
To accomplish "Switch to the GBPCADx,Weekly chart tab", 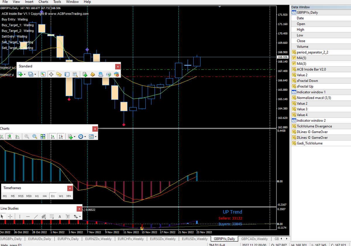I will pyautogui.click(x=254, y=239).
